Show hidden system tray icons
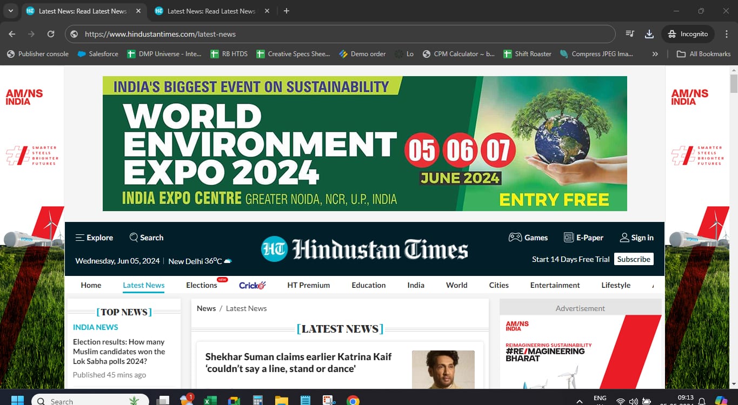This screenshot has height=405, width=738. (x=580, y=401)
